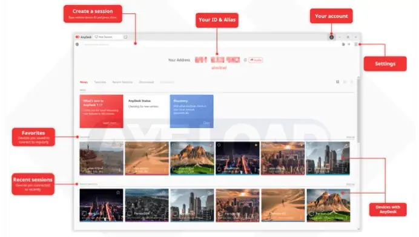Image resolution: width=419 pixels, height=237 pixels.
Task: Copy your address with the copy icon
Action: click(245, 60)
